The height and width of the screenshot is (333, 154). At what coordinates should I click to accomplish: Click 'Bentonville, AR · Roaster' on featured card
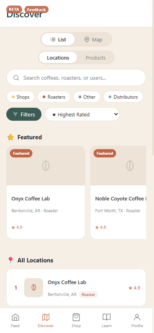[x=35, y=211]
